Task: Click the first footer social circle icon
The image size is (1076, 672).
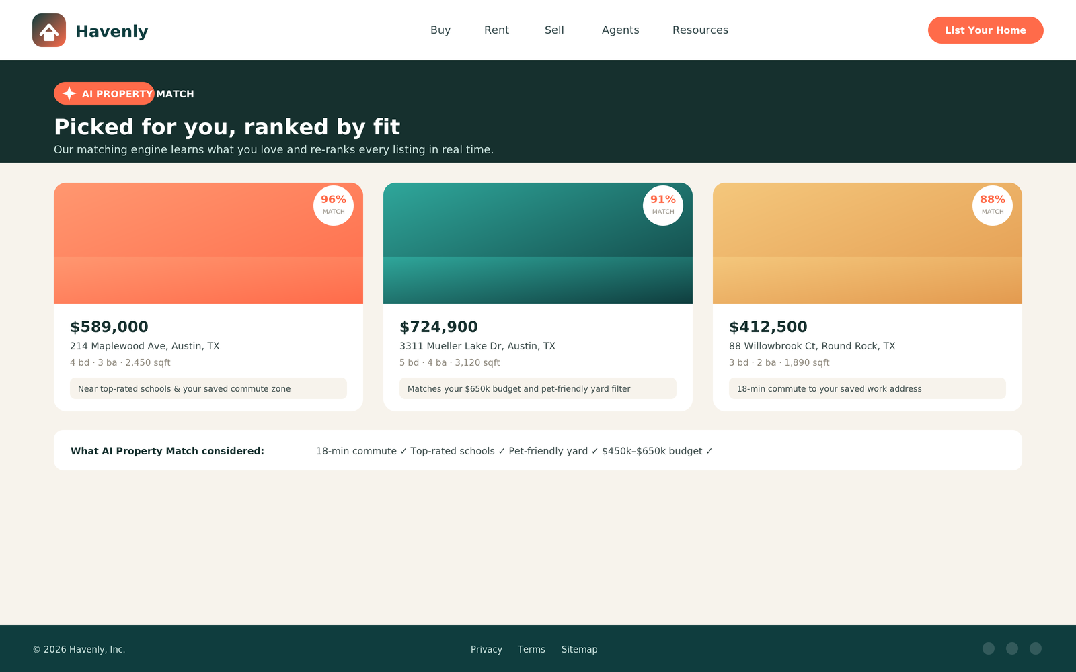Action: pyautogui.click(x=989, y=648)
